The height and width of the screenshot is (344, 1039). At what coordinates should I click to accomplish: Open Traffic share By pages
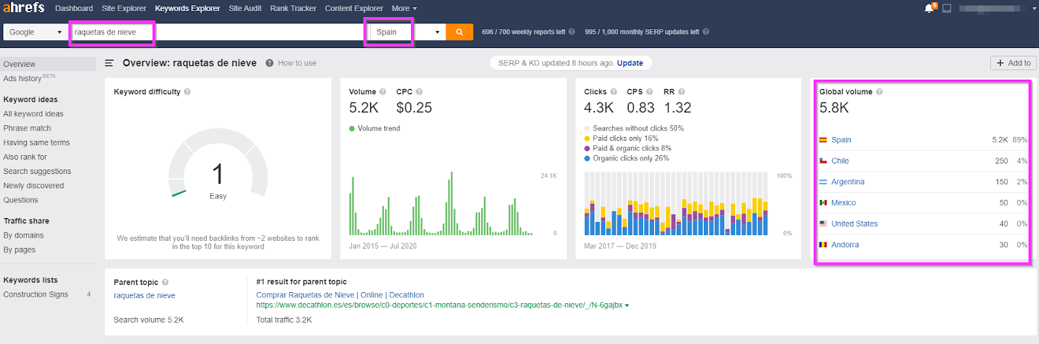[x=19, y=250]
